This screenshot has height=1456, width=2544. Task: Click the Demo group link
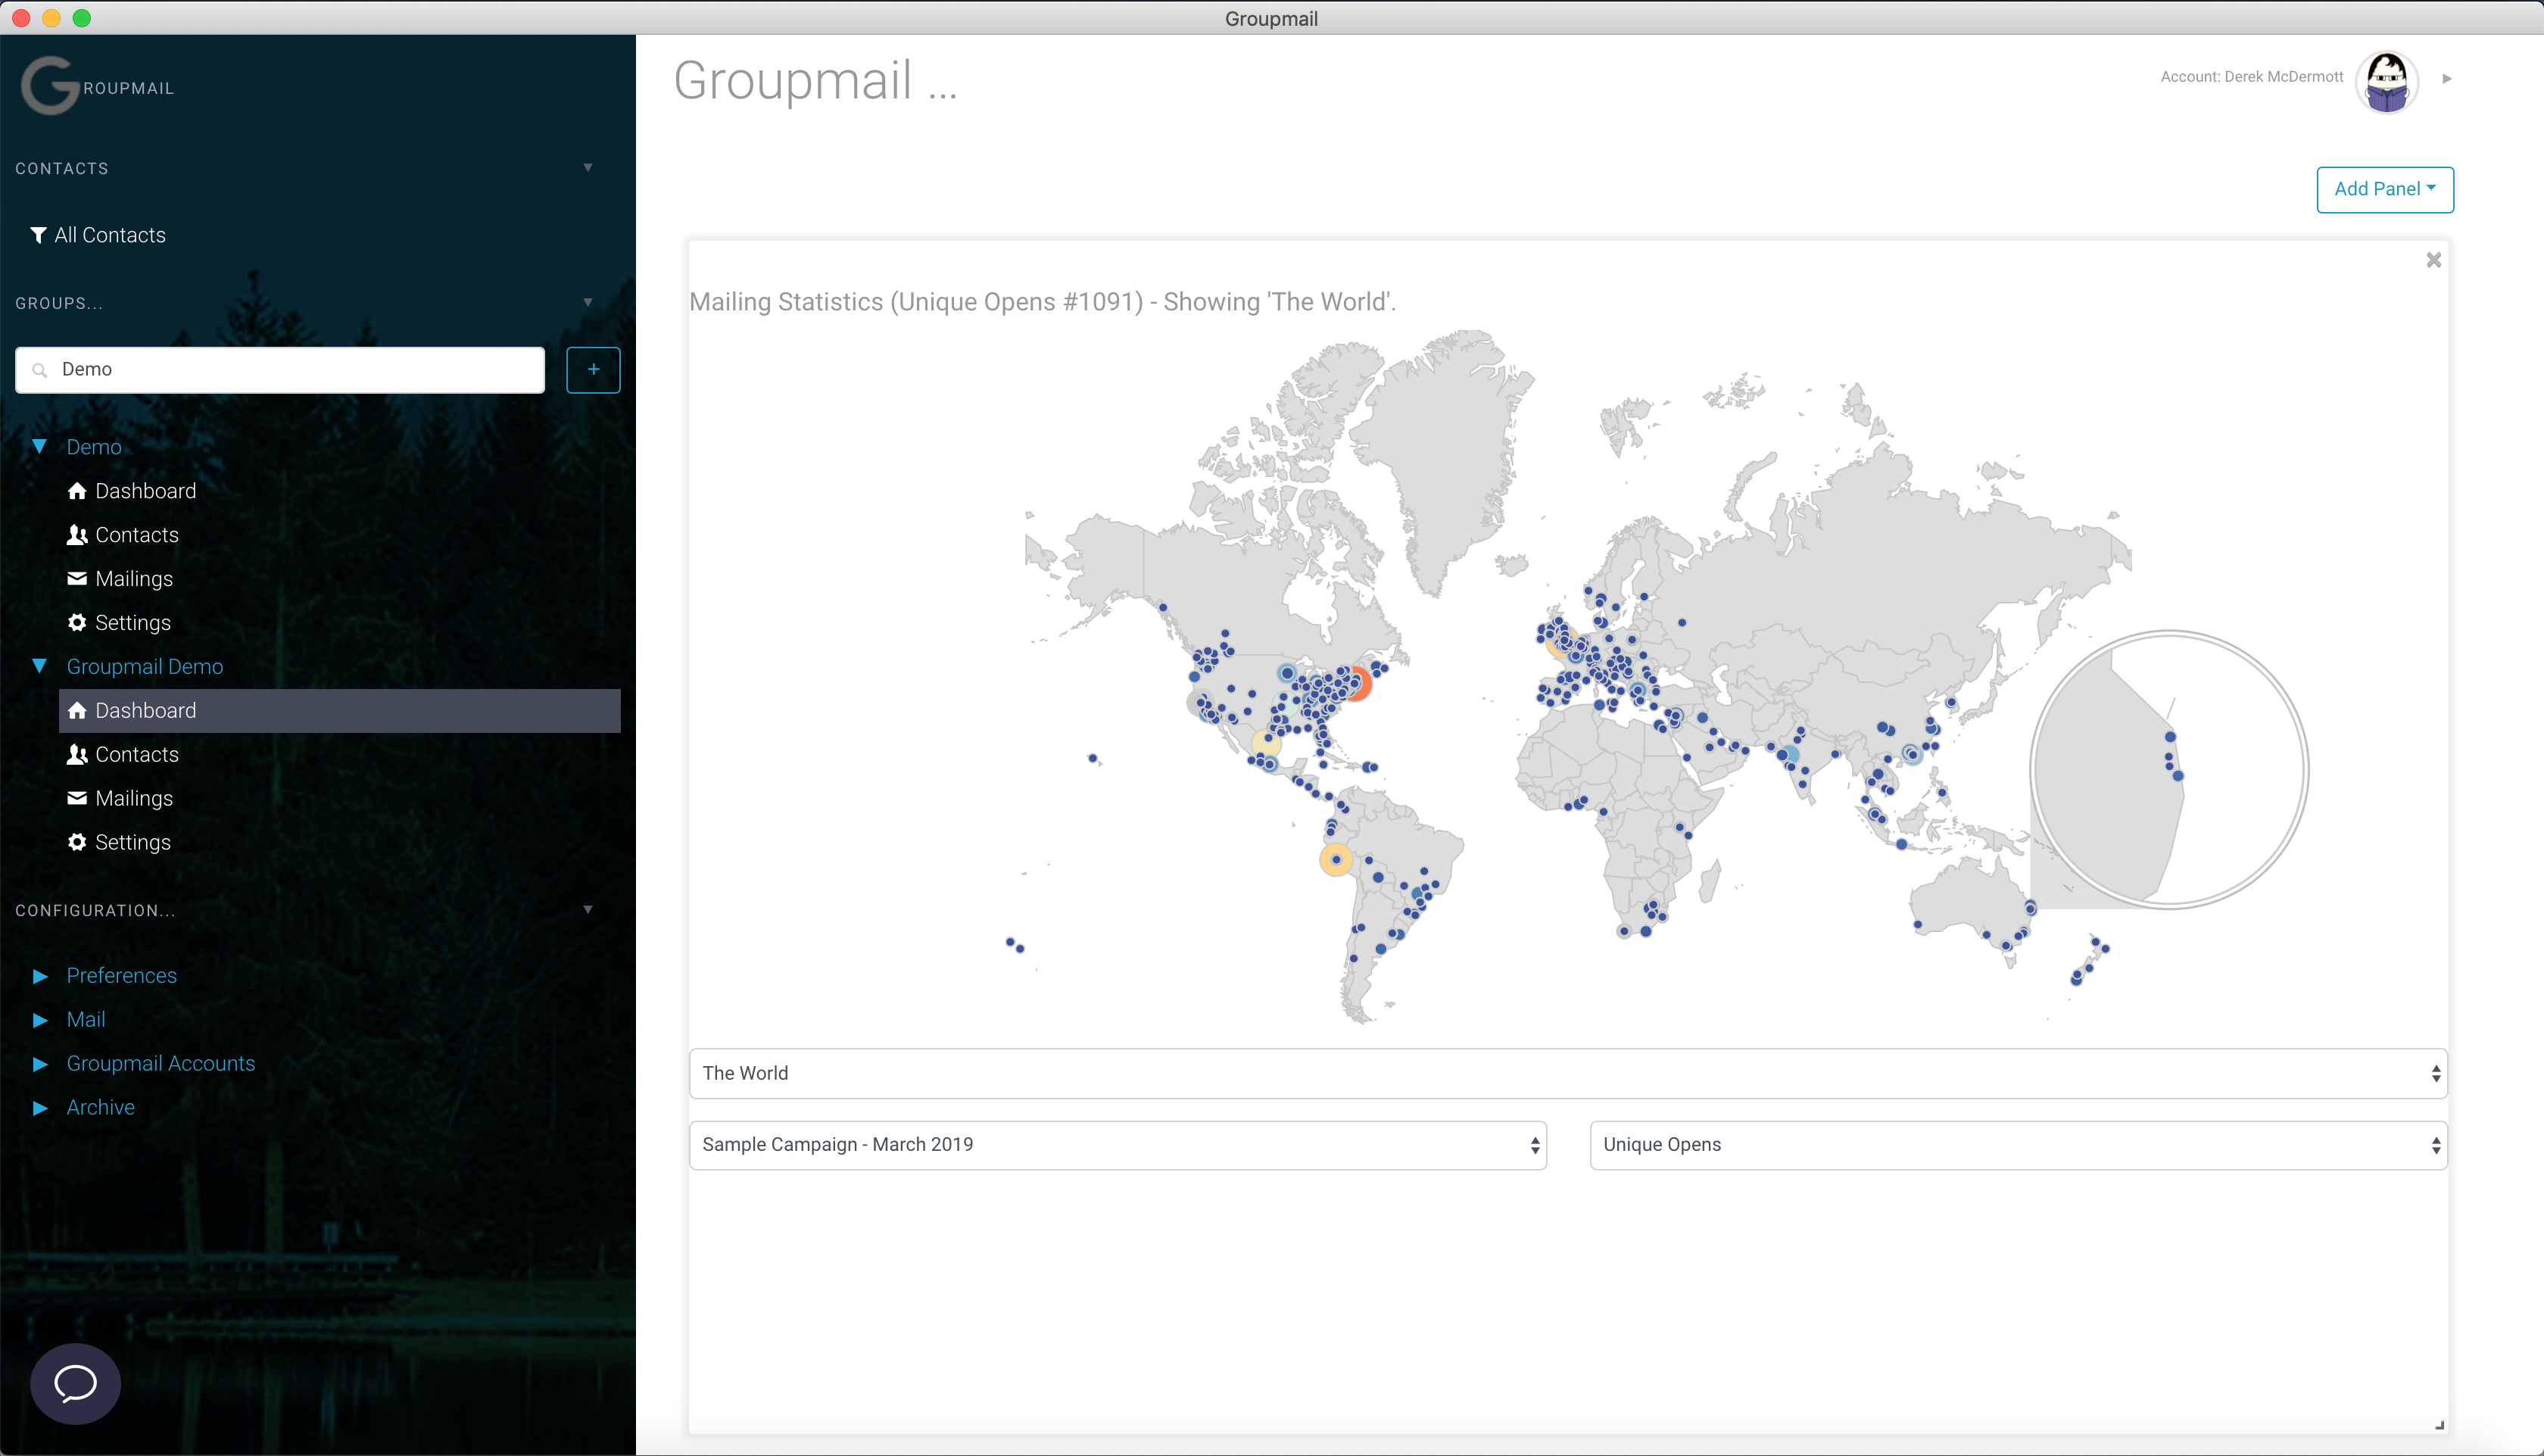click(x=94, y=447)
